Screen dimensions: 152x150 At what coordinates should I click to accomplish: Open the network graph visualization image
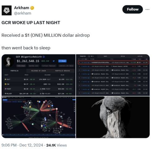[39, 117]
